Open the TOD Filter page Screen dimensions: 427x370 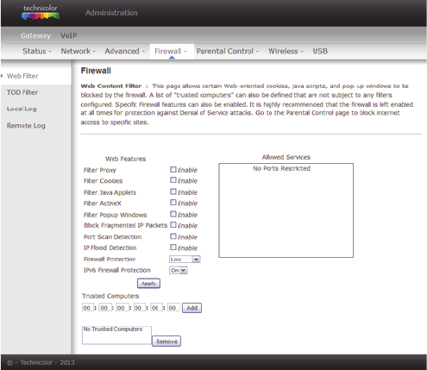pos(22,92)
